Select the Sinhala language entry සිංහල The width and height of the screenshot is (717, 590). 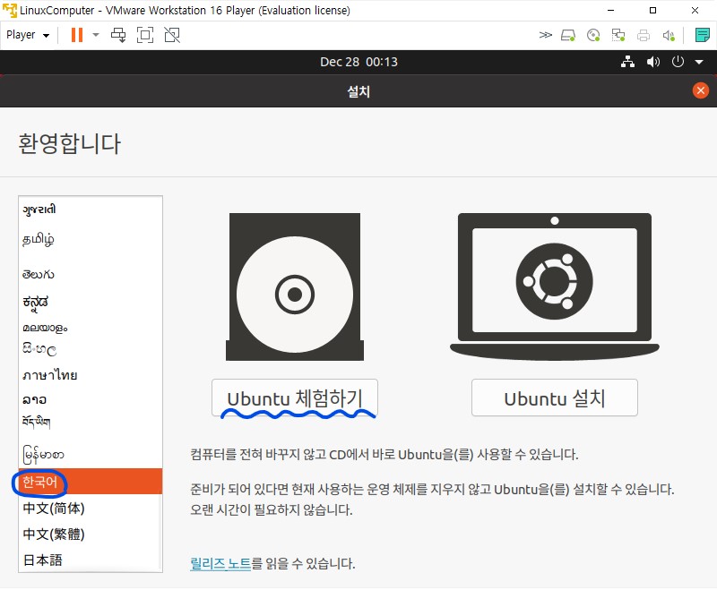click(91, 349)
